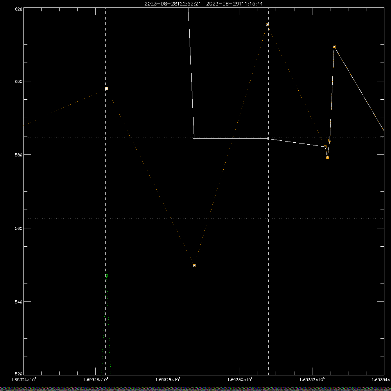Screen dimensions: 391x391
Task: Pick the orange data marker near value 609
Action: [x=334, y=47]
